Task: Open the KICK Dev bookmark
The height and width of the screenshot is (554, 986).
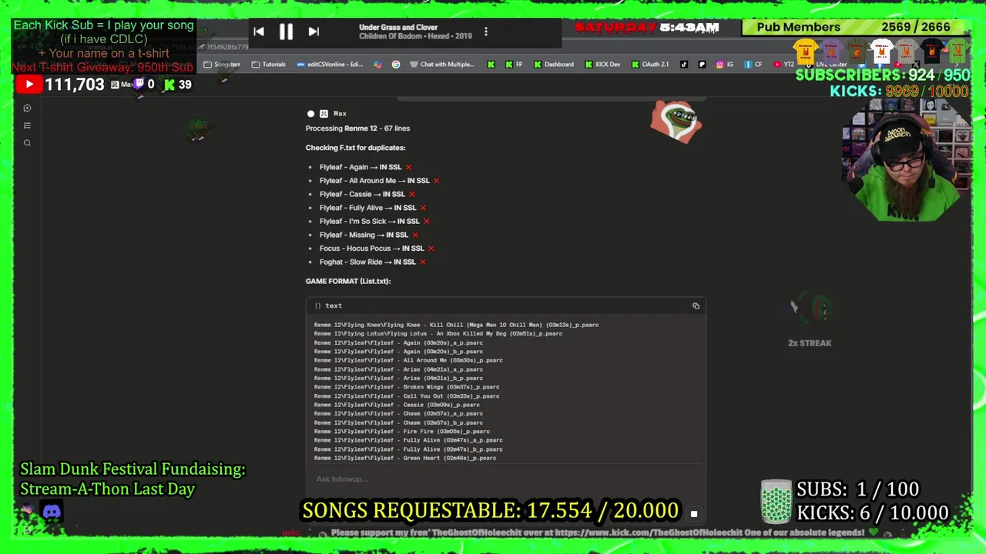Action: (x=602, y=65)
